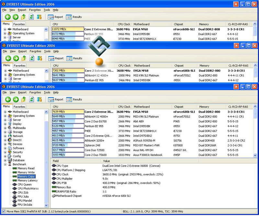Open Memory Read benchmark

coord(26,168)
